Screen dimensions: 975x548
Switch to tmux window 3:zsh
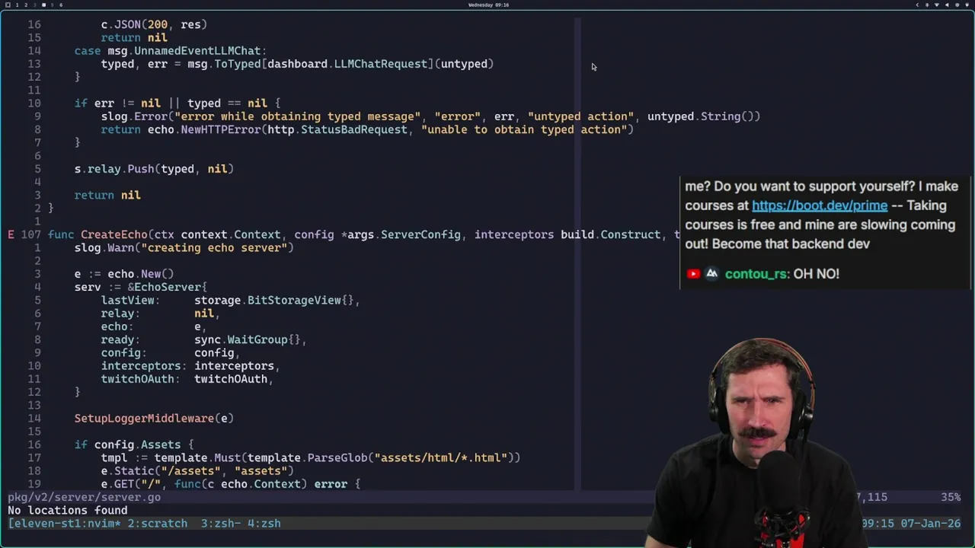pos(221,524)
